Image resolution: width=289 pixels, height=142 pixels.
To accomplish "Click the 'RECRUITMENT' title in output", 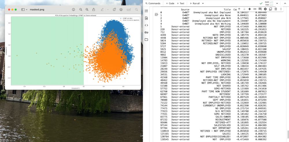I will (223, 120).
